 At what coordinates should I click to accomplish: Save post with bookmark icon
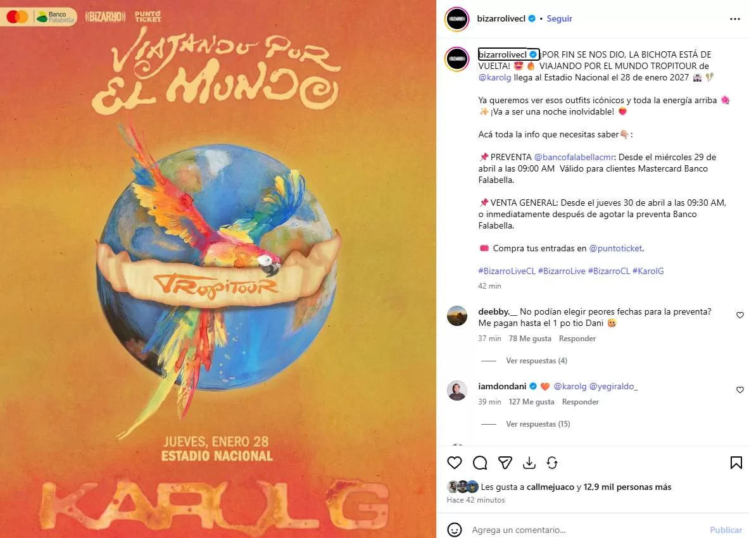[736, 463]
